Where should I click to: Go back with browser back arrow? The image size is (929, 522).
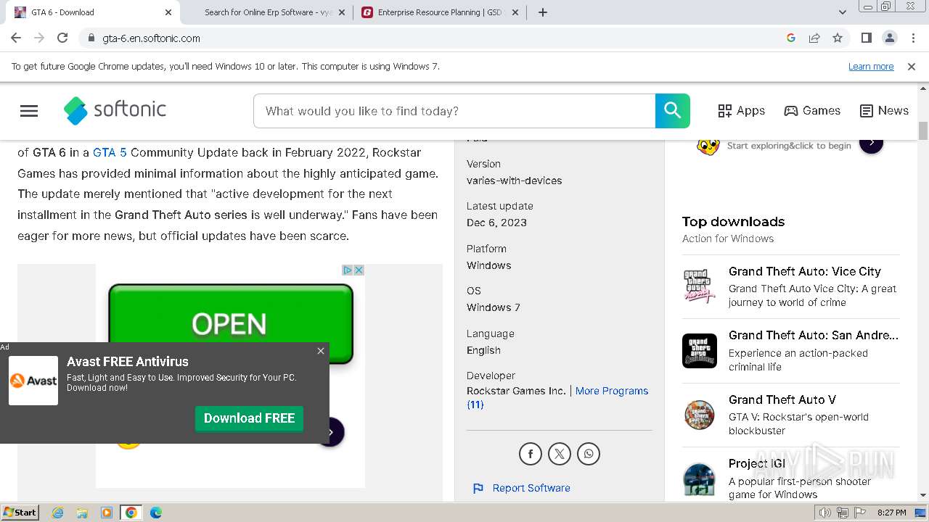point(16,38)
